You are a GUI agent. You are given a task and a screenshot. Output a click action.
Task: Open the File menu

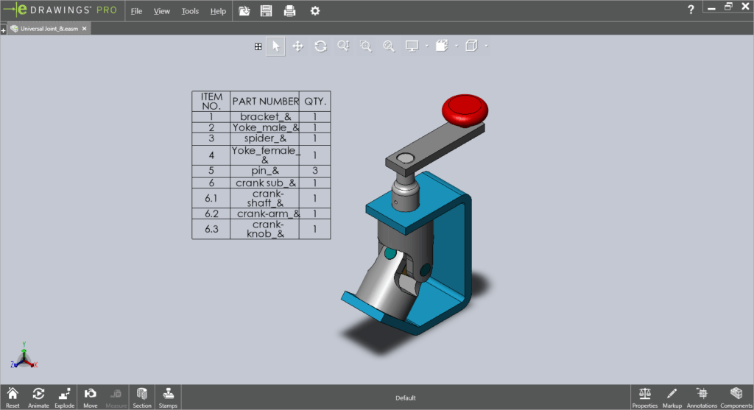point(136,11)
